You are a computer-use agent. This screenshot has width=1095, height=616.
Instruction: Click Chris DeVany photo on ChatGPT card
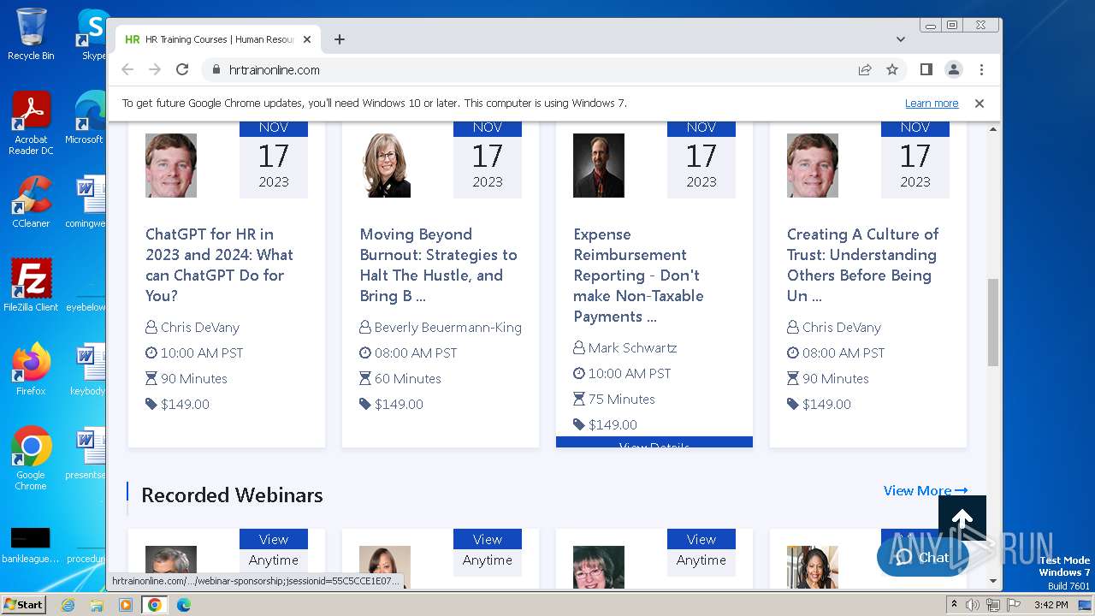pyautogui.click(x=171, y=165)
